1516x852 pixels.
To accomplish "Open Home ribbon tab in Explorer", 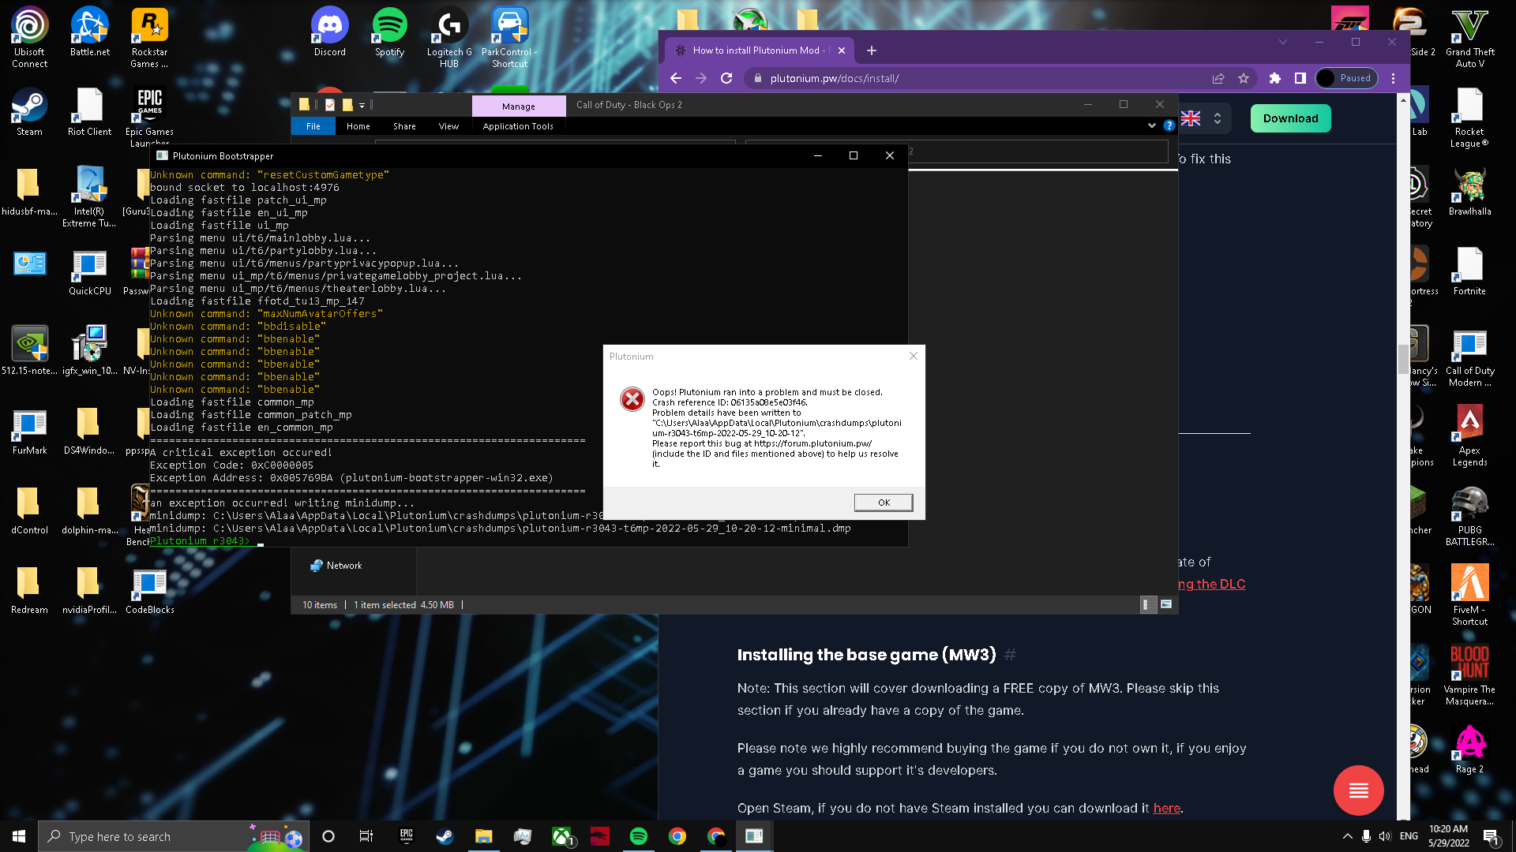I will coord(358,126).
